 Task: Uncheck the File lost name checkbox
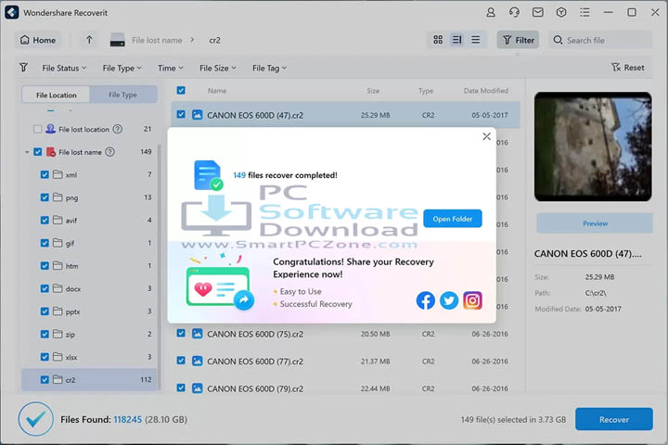(37, 152)
